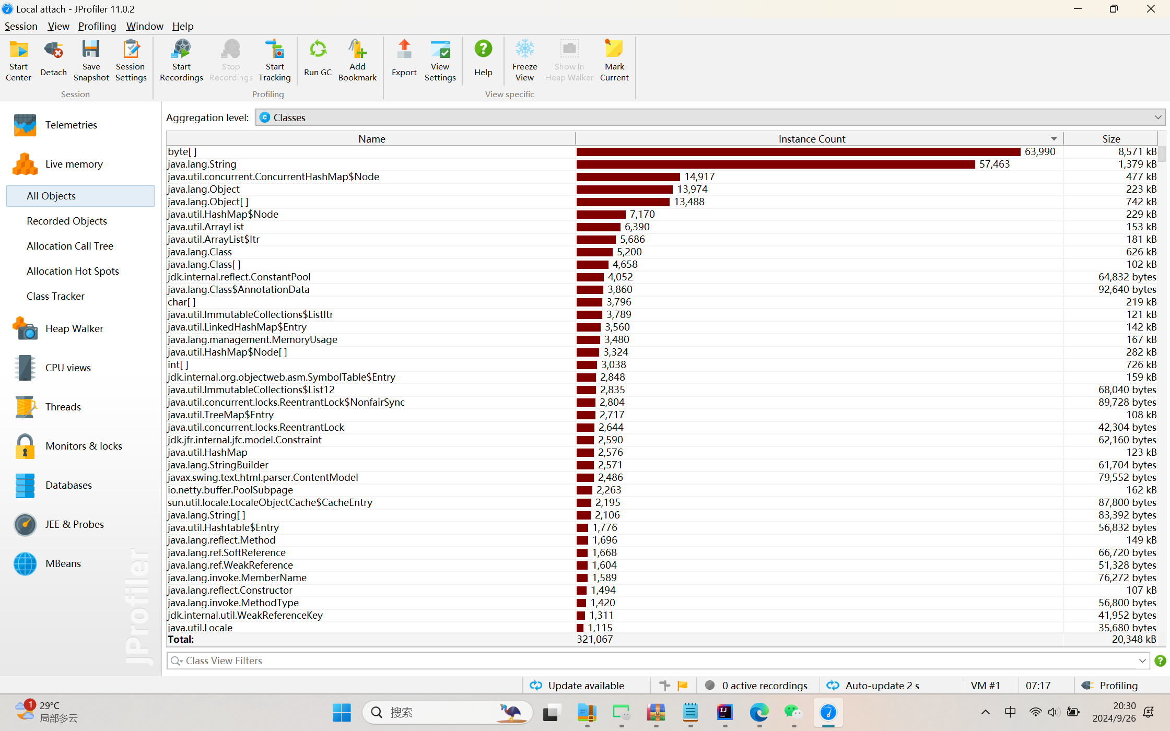
Task: Start Tracking selected classes
Action: click(275, 61)
